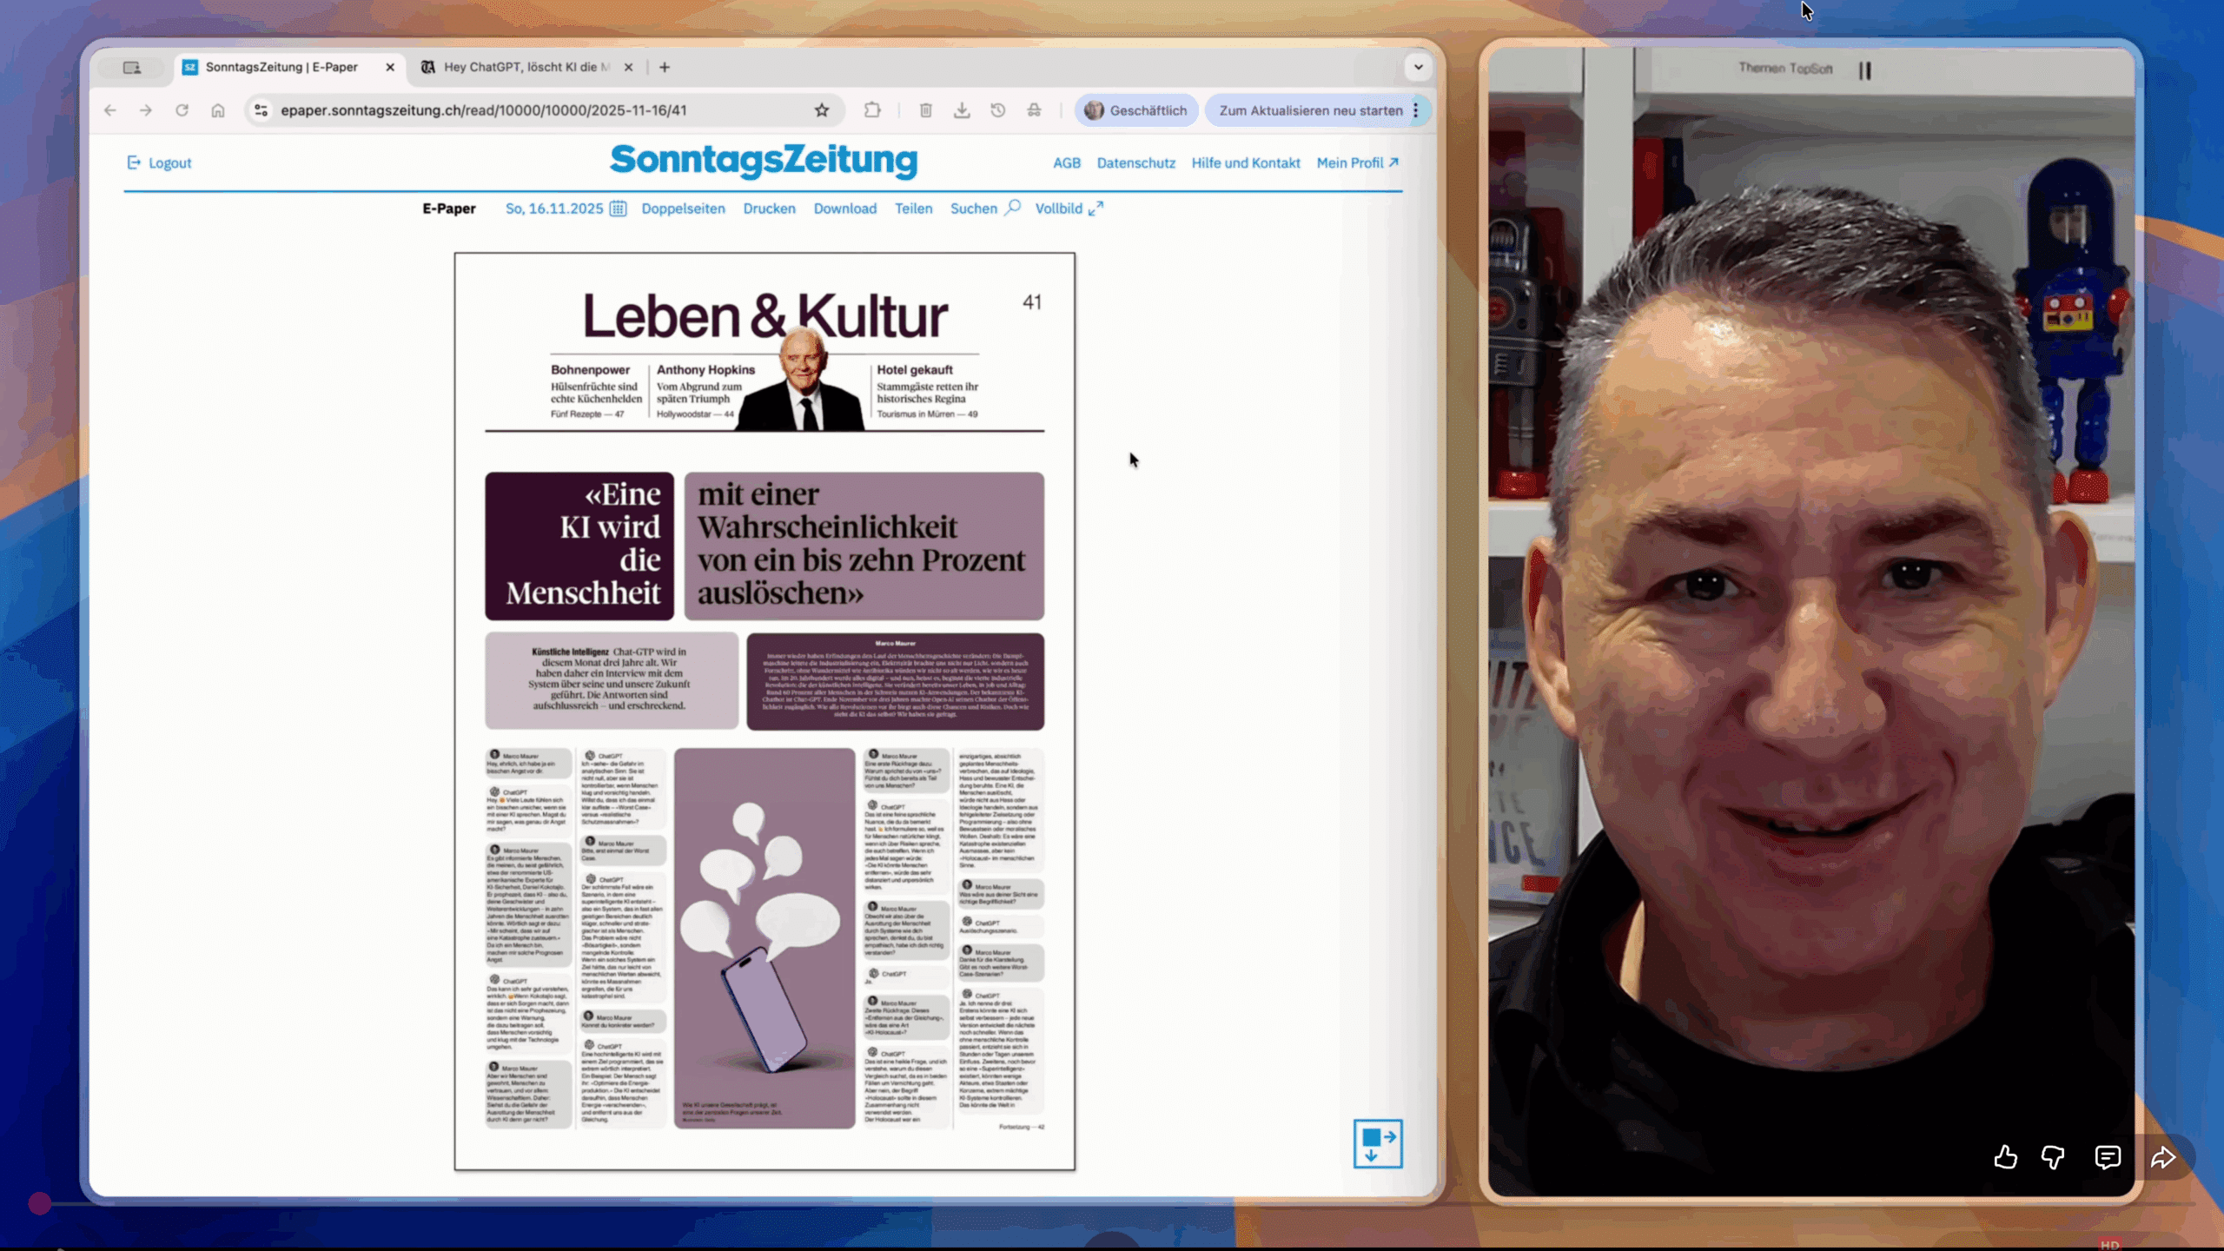Open site info icon in address bar
Screen dimensions: 2224x1251
(x=261, y=110)
